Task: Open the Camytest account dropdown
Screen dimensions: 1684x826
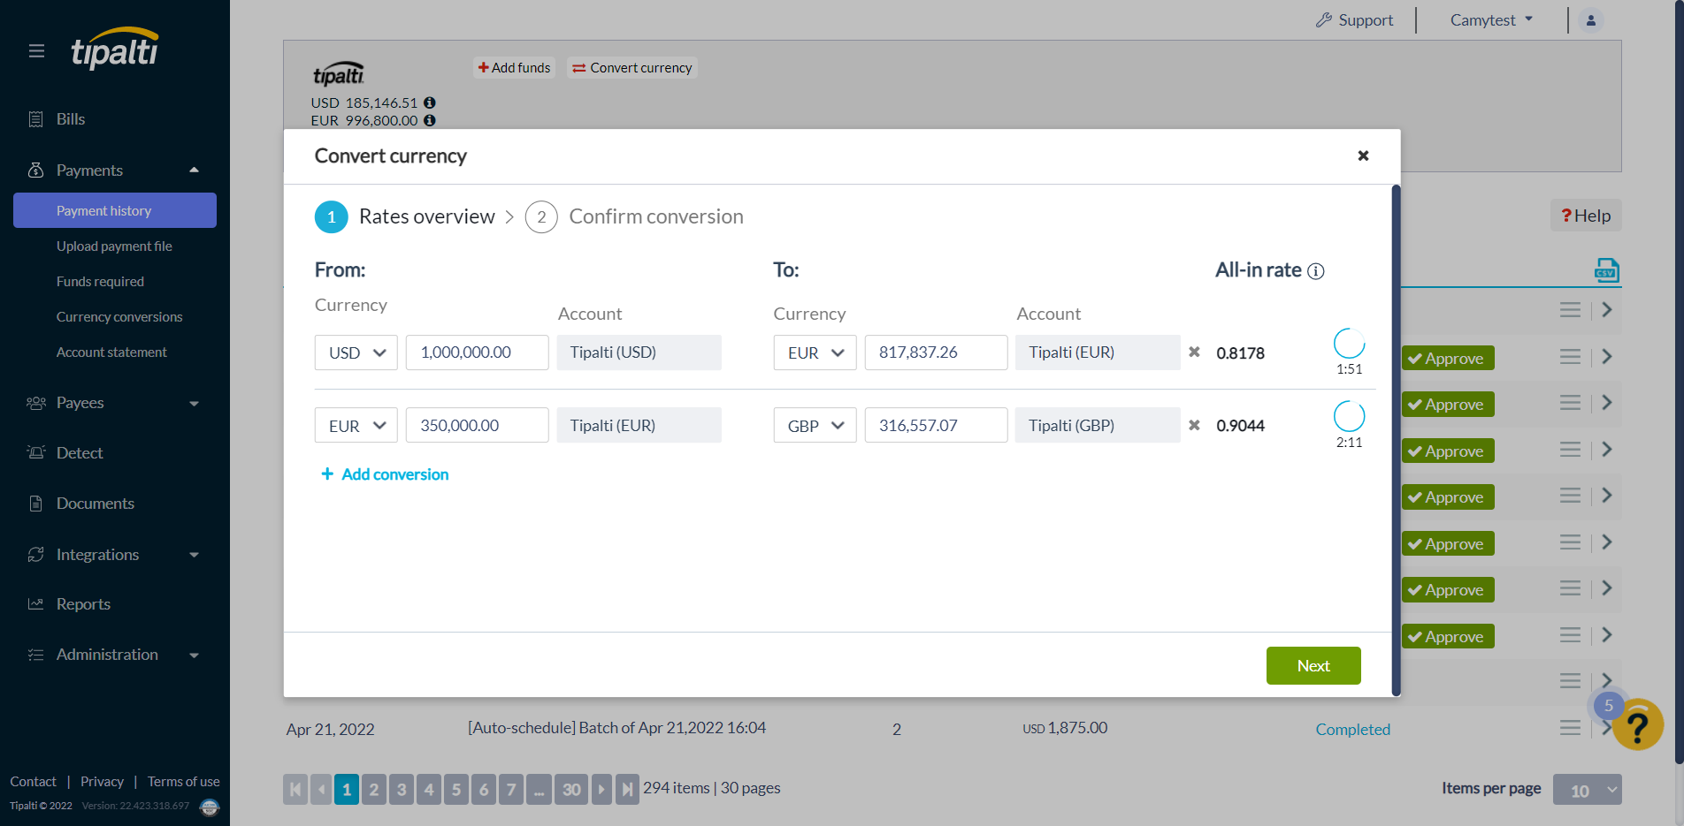Action: (1491, 20)
